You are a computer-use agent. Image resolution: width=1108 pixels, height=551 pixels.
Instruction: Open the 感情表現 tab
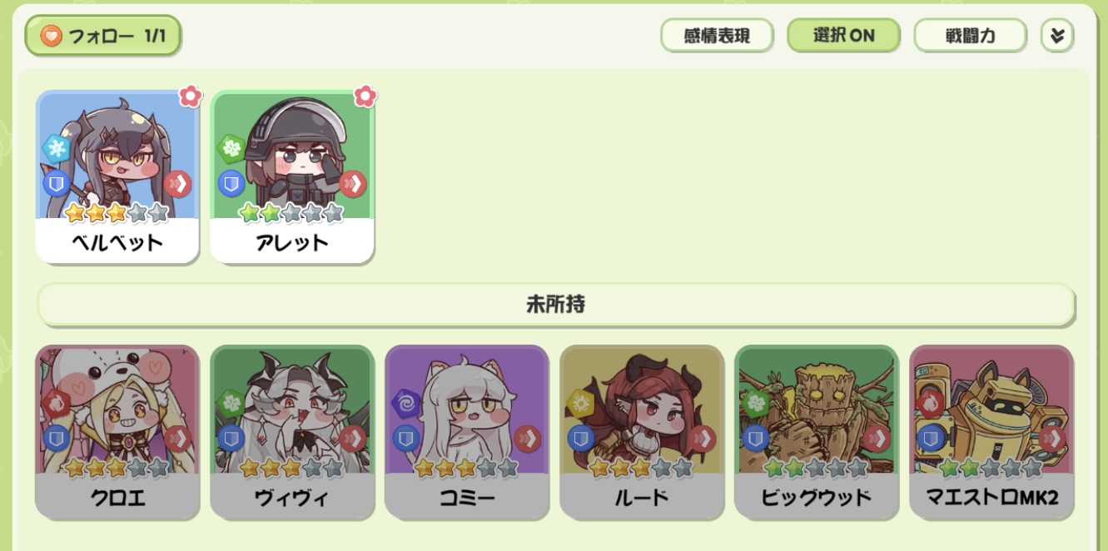[x=717, y=36]
